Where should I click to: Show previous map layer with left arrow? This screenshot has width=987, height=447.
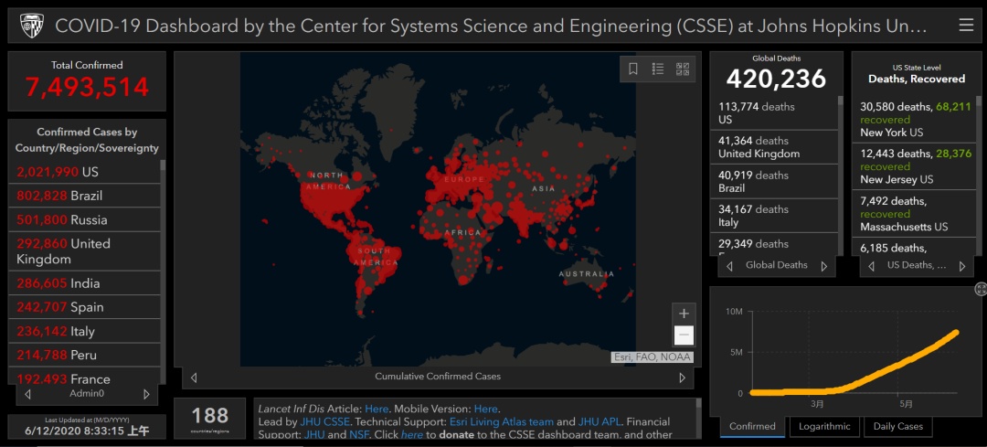(193, 378)
